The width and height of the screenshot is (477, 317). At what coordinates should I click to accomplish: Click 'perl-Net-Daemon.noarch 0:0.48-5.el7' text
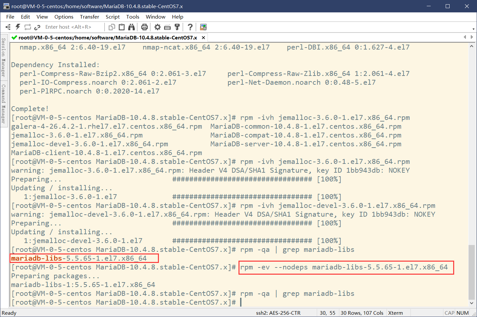(x=301, y=82)
